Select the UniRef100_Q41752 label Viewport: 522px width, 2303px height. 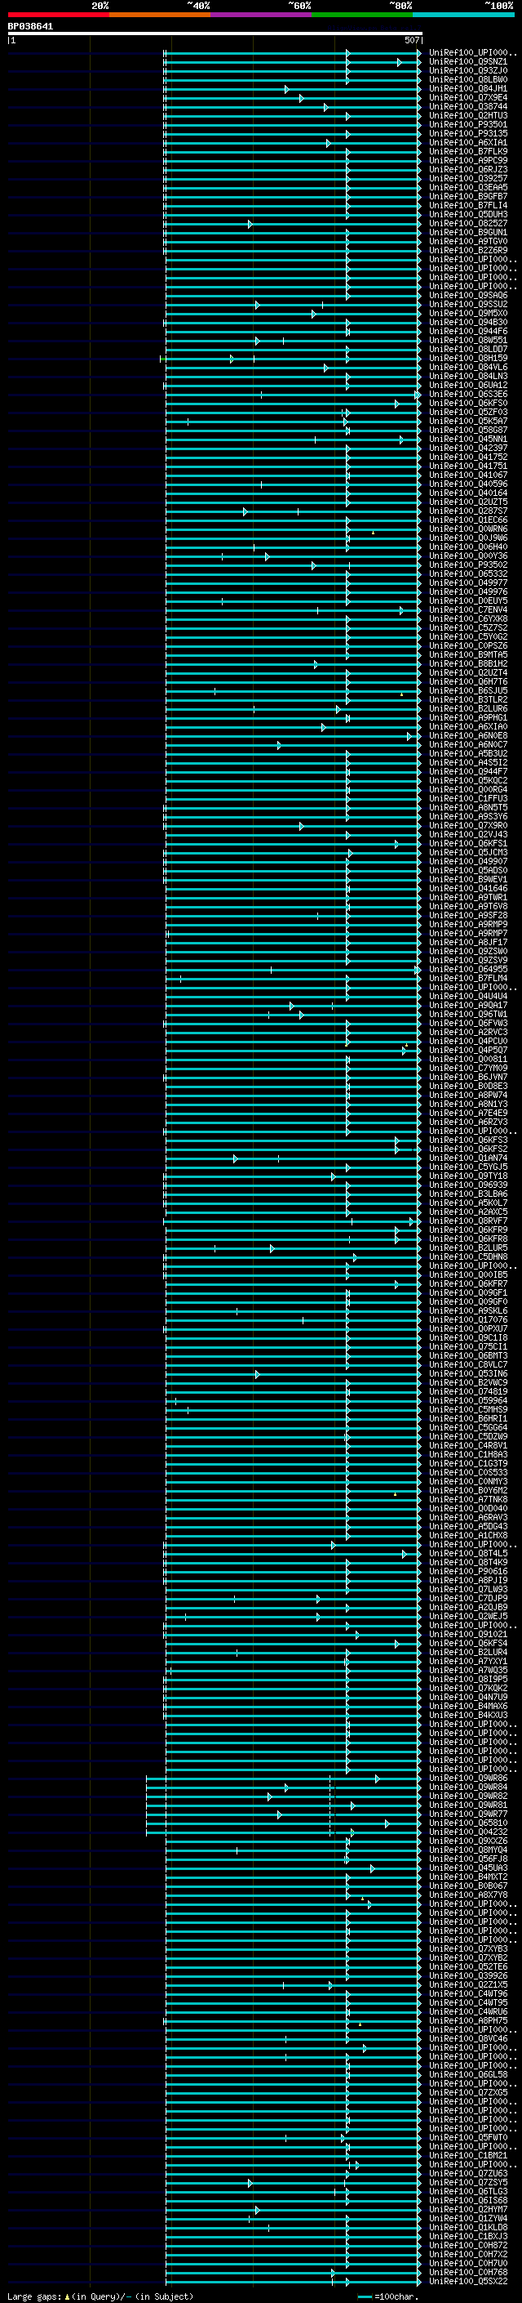pyautogui.click(x=468, y=457)
